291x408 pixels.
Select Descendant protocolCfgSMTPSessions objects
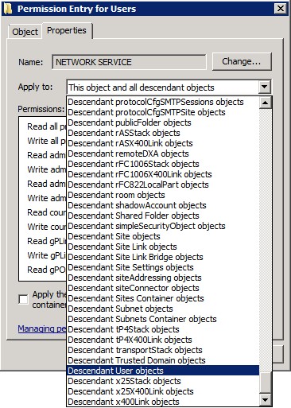[x=163, y=102]
